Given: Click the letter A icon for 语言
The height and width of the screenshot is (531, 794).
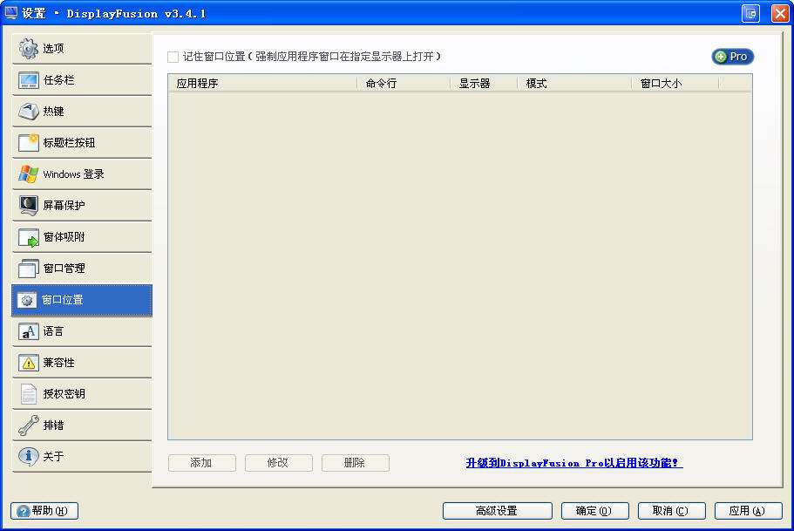Looking at the screenshot, I should (x=29, y=331).
